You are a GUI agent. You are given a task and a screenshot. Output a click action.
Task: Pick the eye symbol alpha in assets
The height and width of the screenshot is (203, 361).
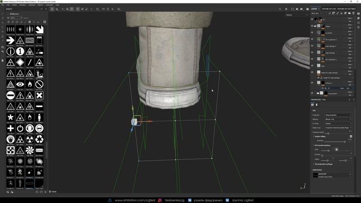click(x=20, y=85)
